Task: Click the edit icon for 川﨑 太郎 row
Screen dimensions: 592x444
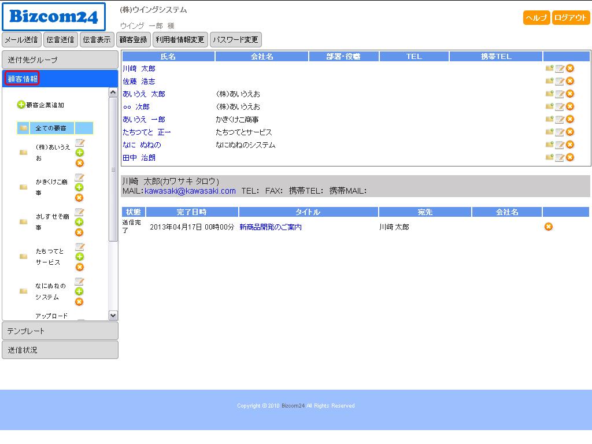Action: pos(559,69)
